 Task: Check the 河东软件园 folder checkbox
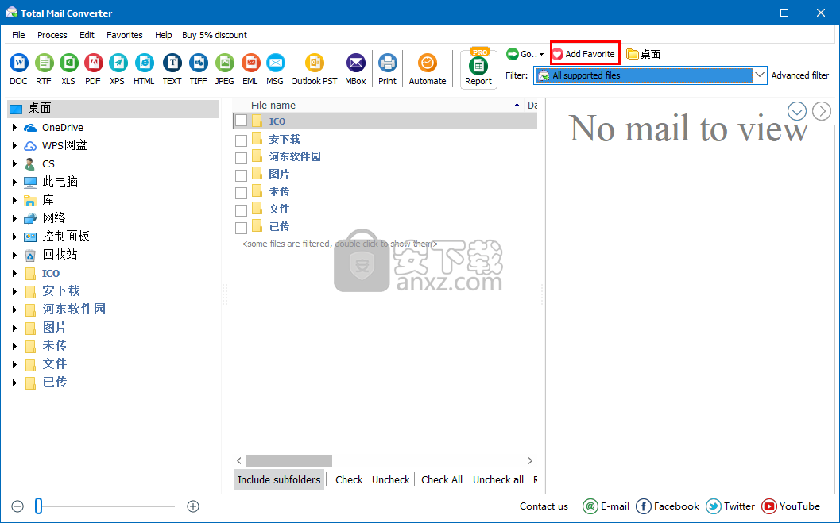click(x=241, y=158)
